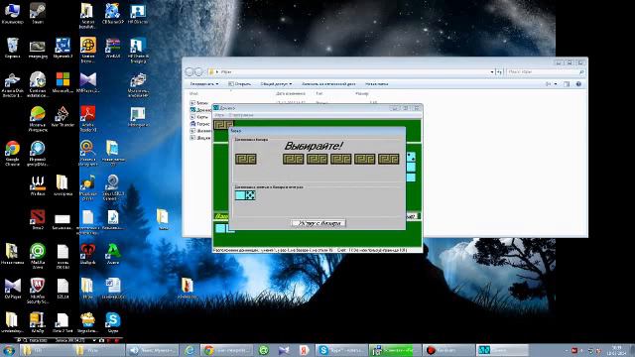Change view using Explorer view icon
This screenshot has width=635, height=357.
pos(549,83)
